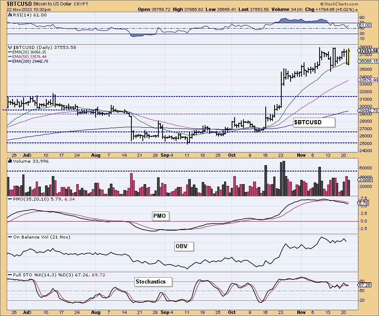Click the Low 35656.41 header value
The image size is (379, 316).
(220, 9)
